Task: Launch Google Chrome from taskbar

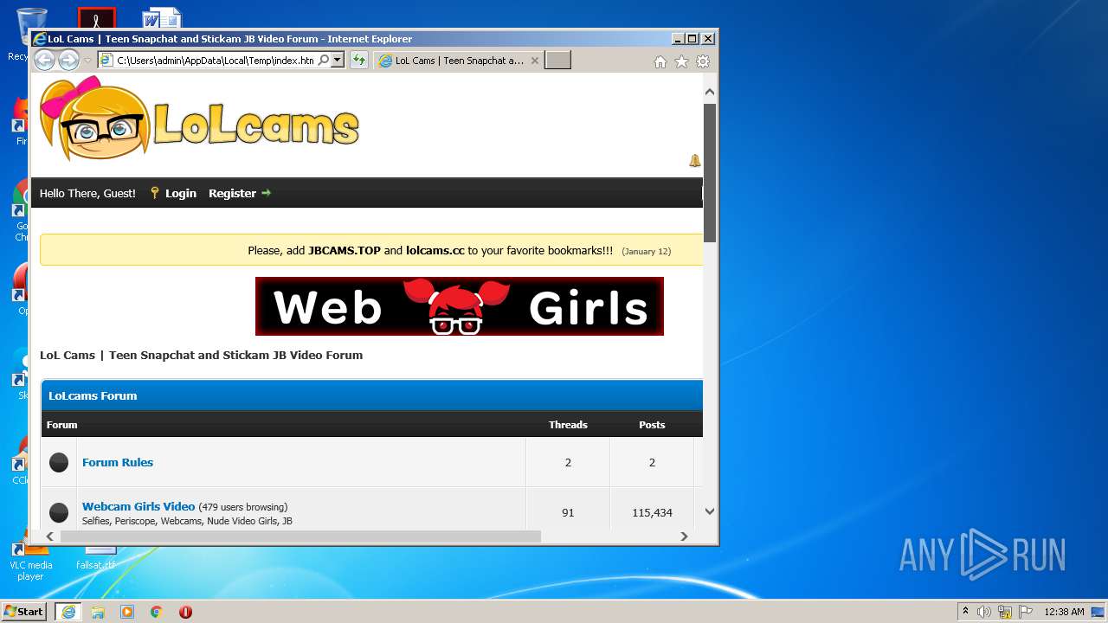Action: (157, 612)
